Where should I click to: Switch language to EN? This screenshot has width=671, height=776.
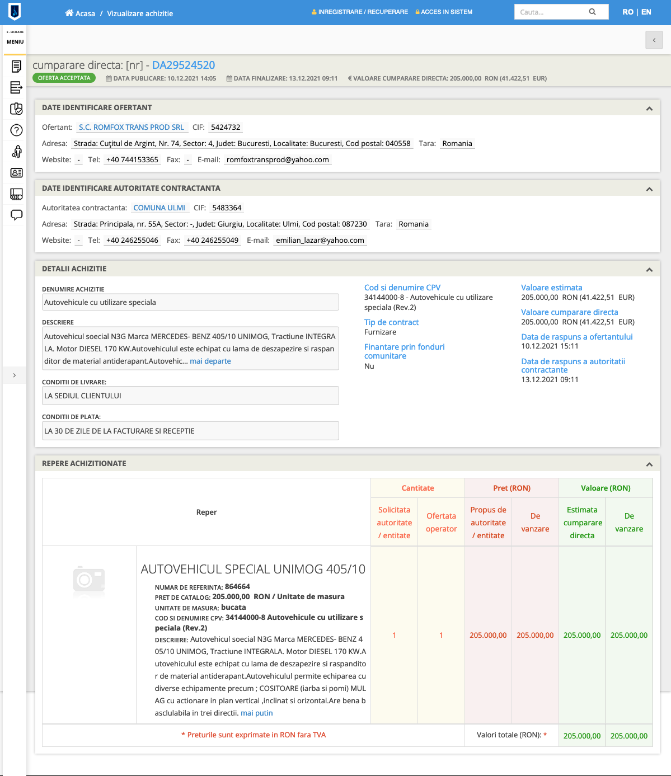646,12
